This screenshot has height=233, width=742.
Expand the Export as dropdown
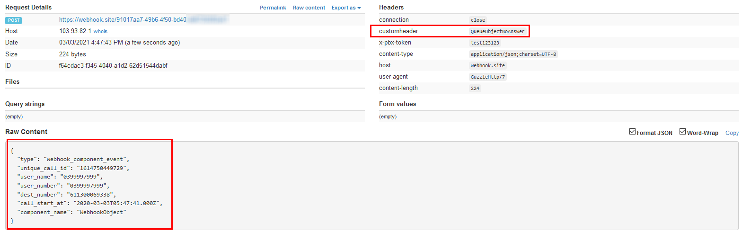click(x=346, y=8)
